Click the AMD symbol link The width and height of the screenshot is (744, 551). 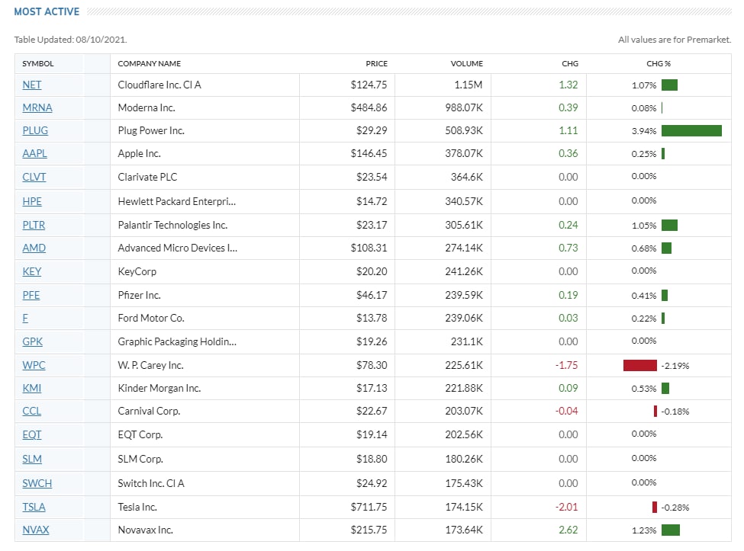[34, 248]
